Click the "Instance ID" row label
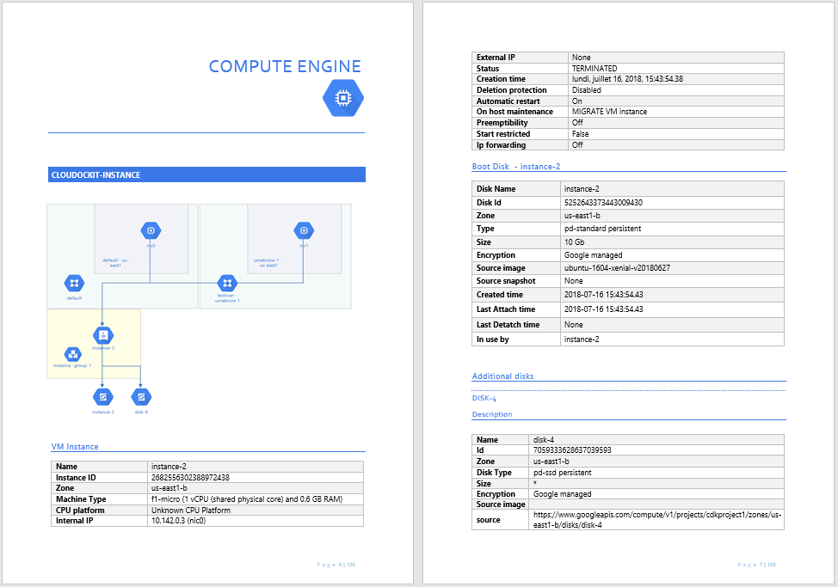 tap(76, 478)
